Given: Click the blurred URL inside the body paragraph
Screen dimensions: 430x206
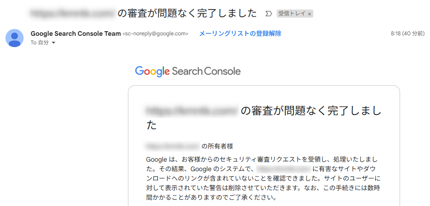Looking at the screenshot, I should tap(283, 168).
